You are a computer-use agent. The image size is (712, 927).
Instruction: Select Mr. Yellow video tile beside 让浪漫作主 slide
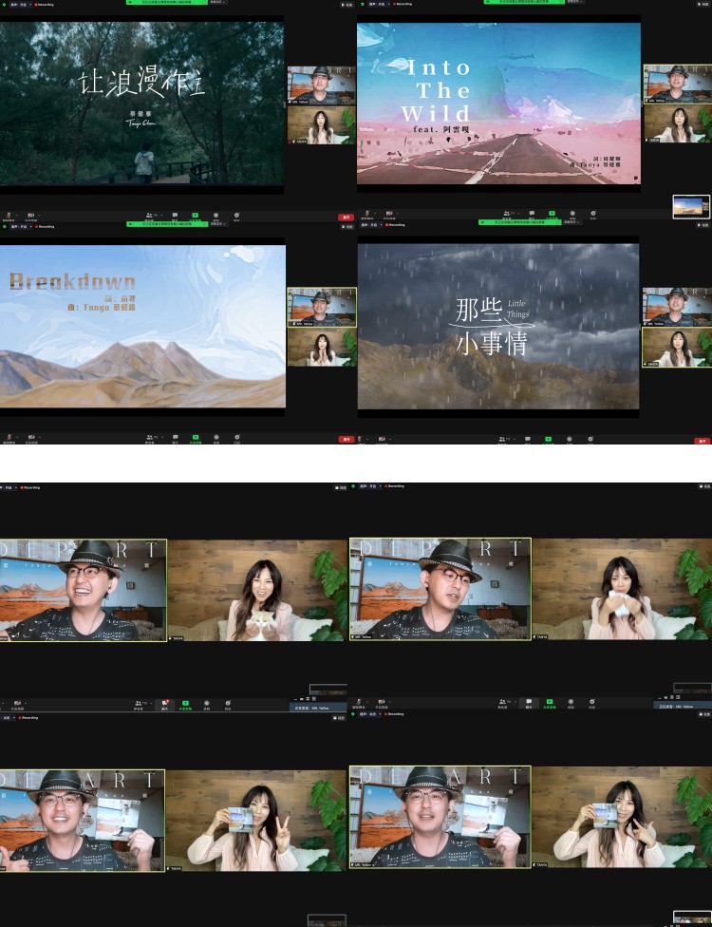click(x=322, y=85)
